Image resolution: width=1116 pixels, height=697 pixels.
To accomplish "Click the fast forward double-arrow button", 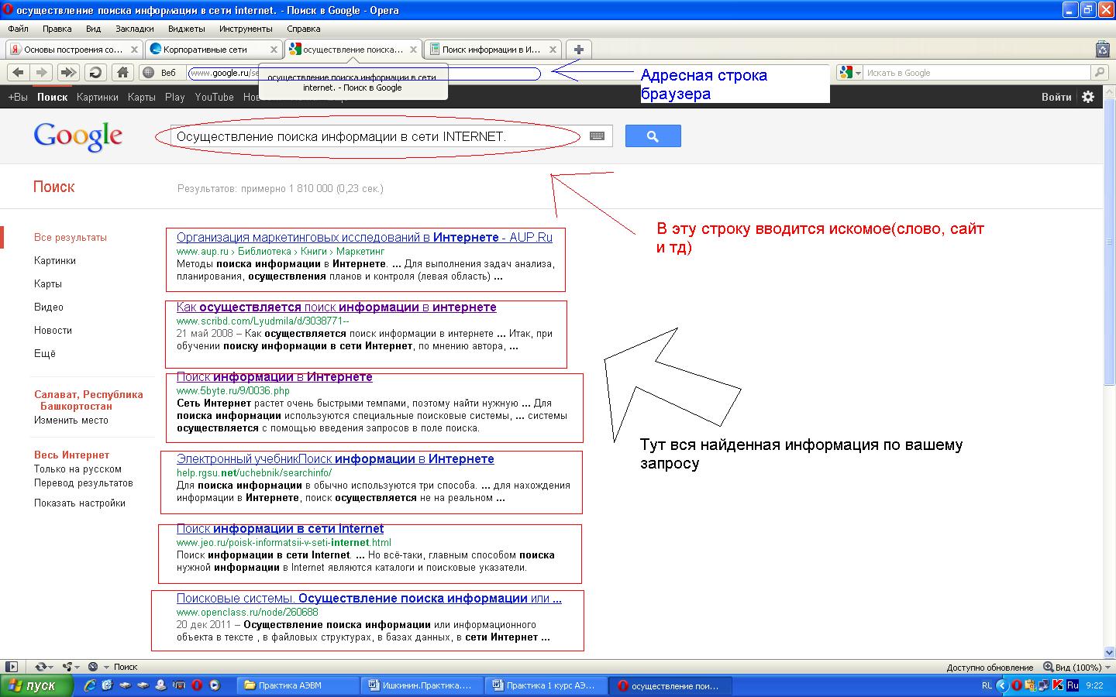I will tap(68, 72).
